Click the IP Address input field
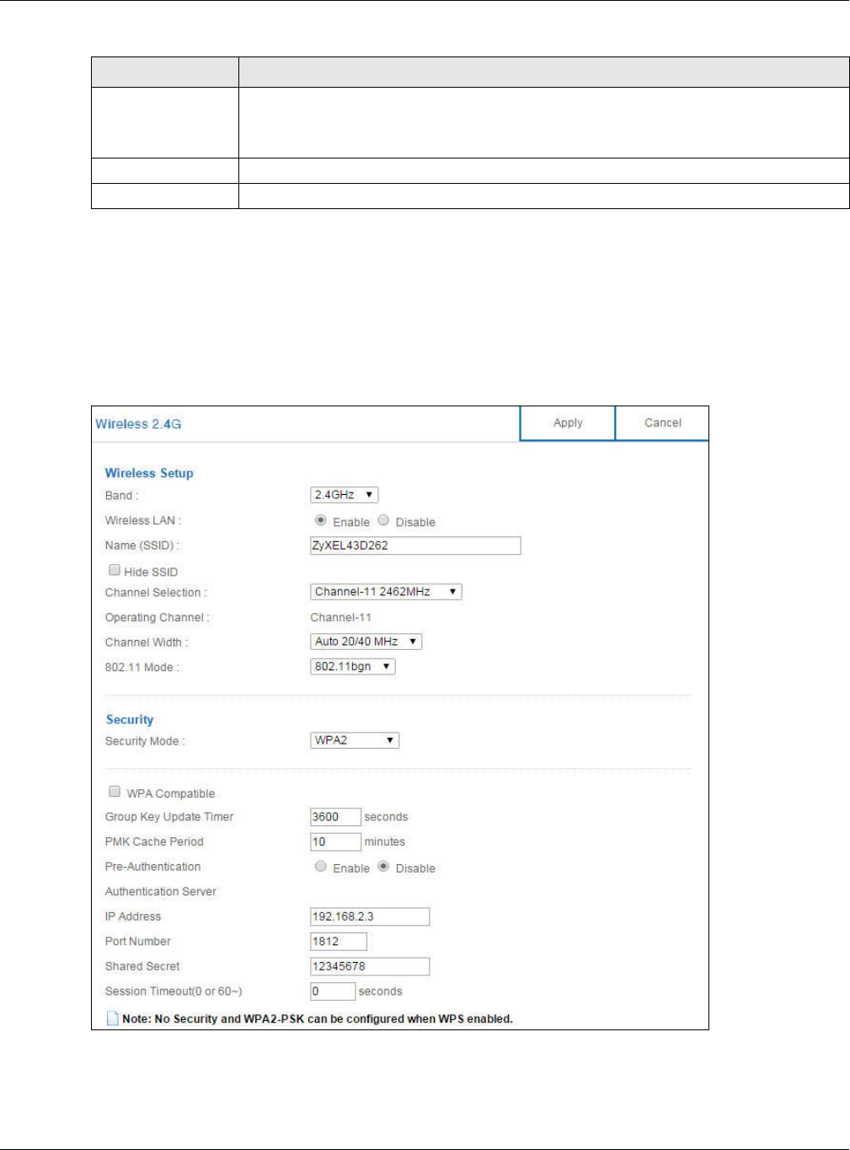This screenshot has width=850, height=1150. pyautogui.click(x=370, y=916)
